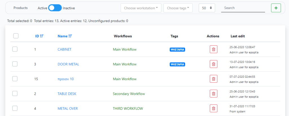The width and height of the screenshot is (289, 116).
Task: Open the METAL OVER product link
Action: coord(68,108)
